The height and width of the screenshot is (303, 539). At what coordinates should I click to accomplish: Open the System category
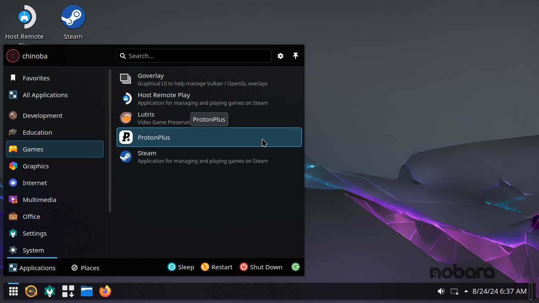point(55,250)
